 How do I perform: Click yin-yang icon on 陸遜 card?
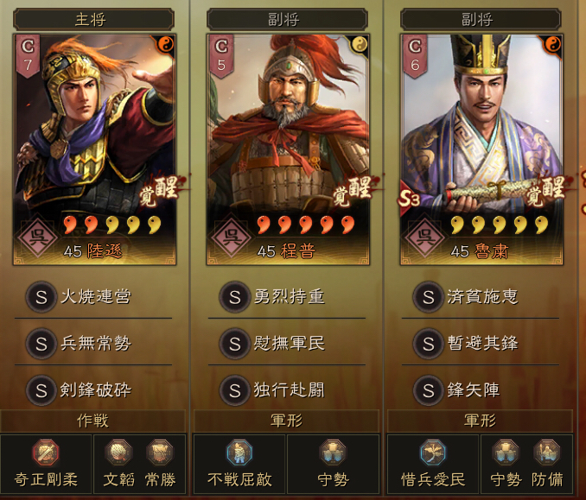pos(166,45)
